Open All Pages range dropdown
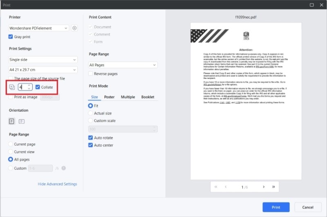The width and height of the screenshot is (327, 217). click(x=123, y=65)
